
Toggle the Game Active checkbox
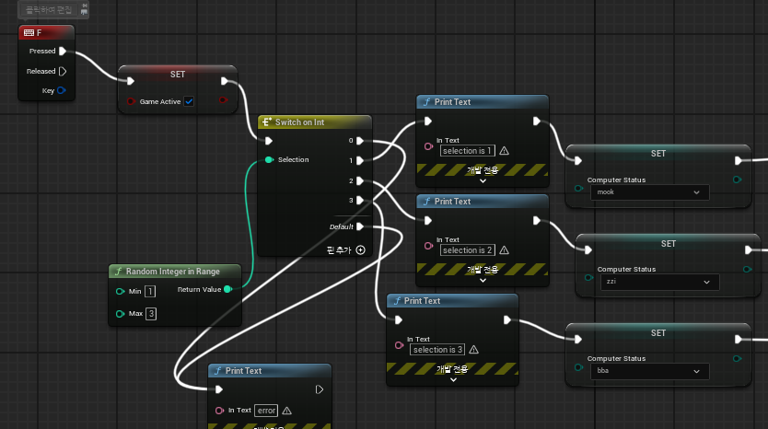point(189,101)
